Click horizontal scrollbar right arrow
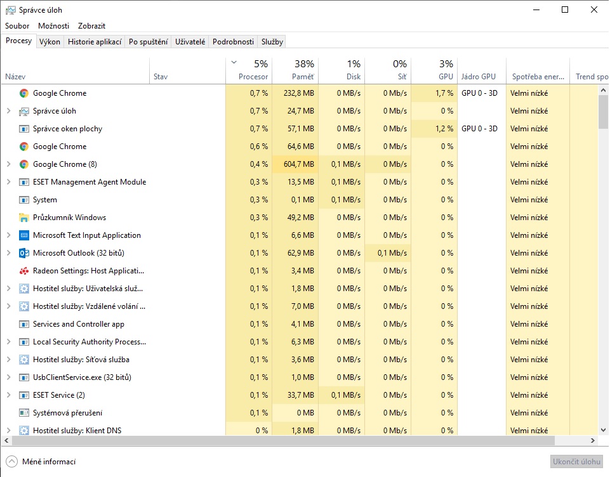Viewport: 610px width, 477px height. (593, 440)
